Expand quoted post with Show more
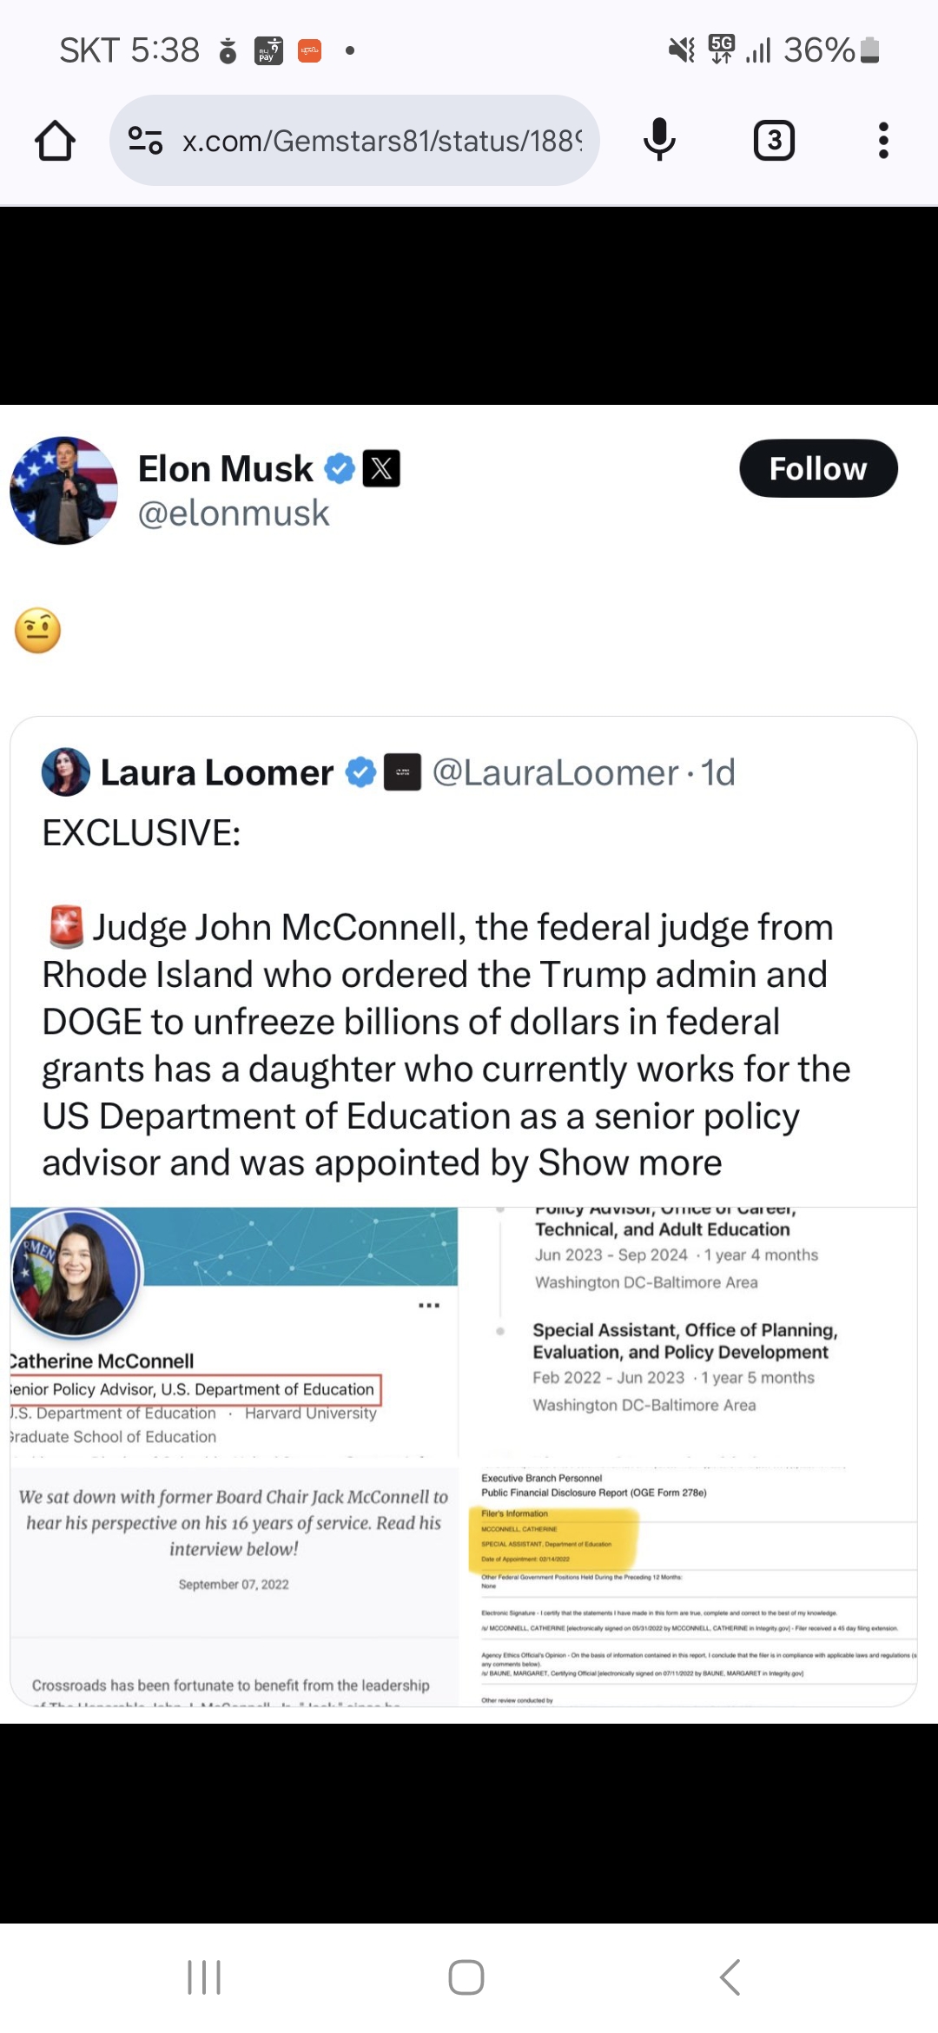This screenshot has height=2033, width=938. [631, 1163]
